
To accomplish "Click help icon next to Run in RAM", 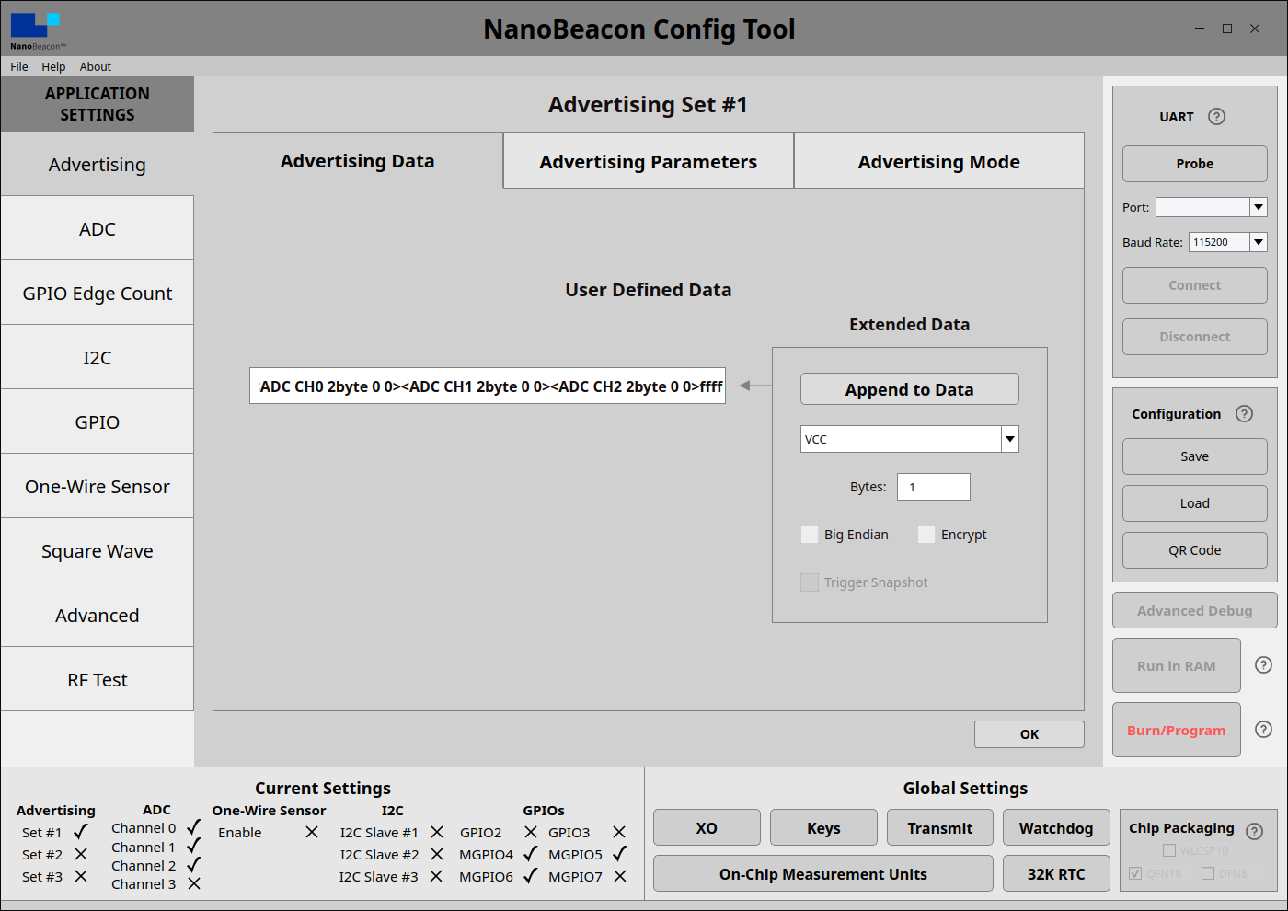I will point(1264,665).
